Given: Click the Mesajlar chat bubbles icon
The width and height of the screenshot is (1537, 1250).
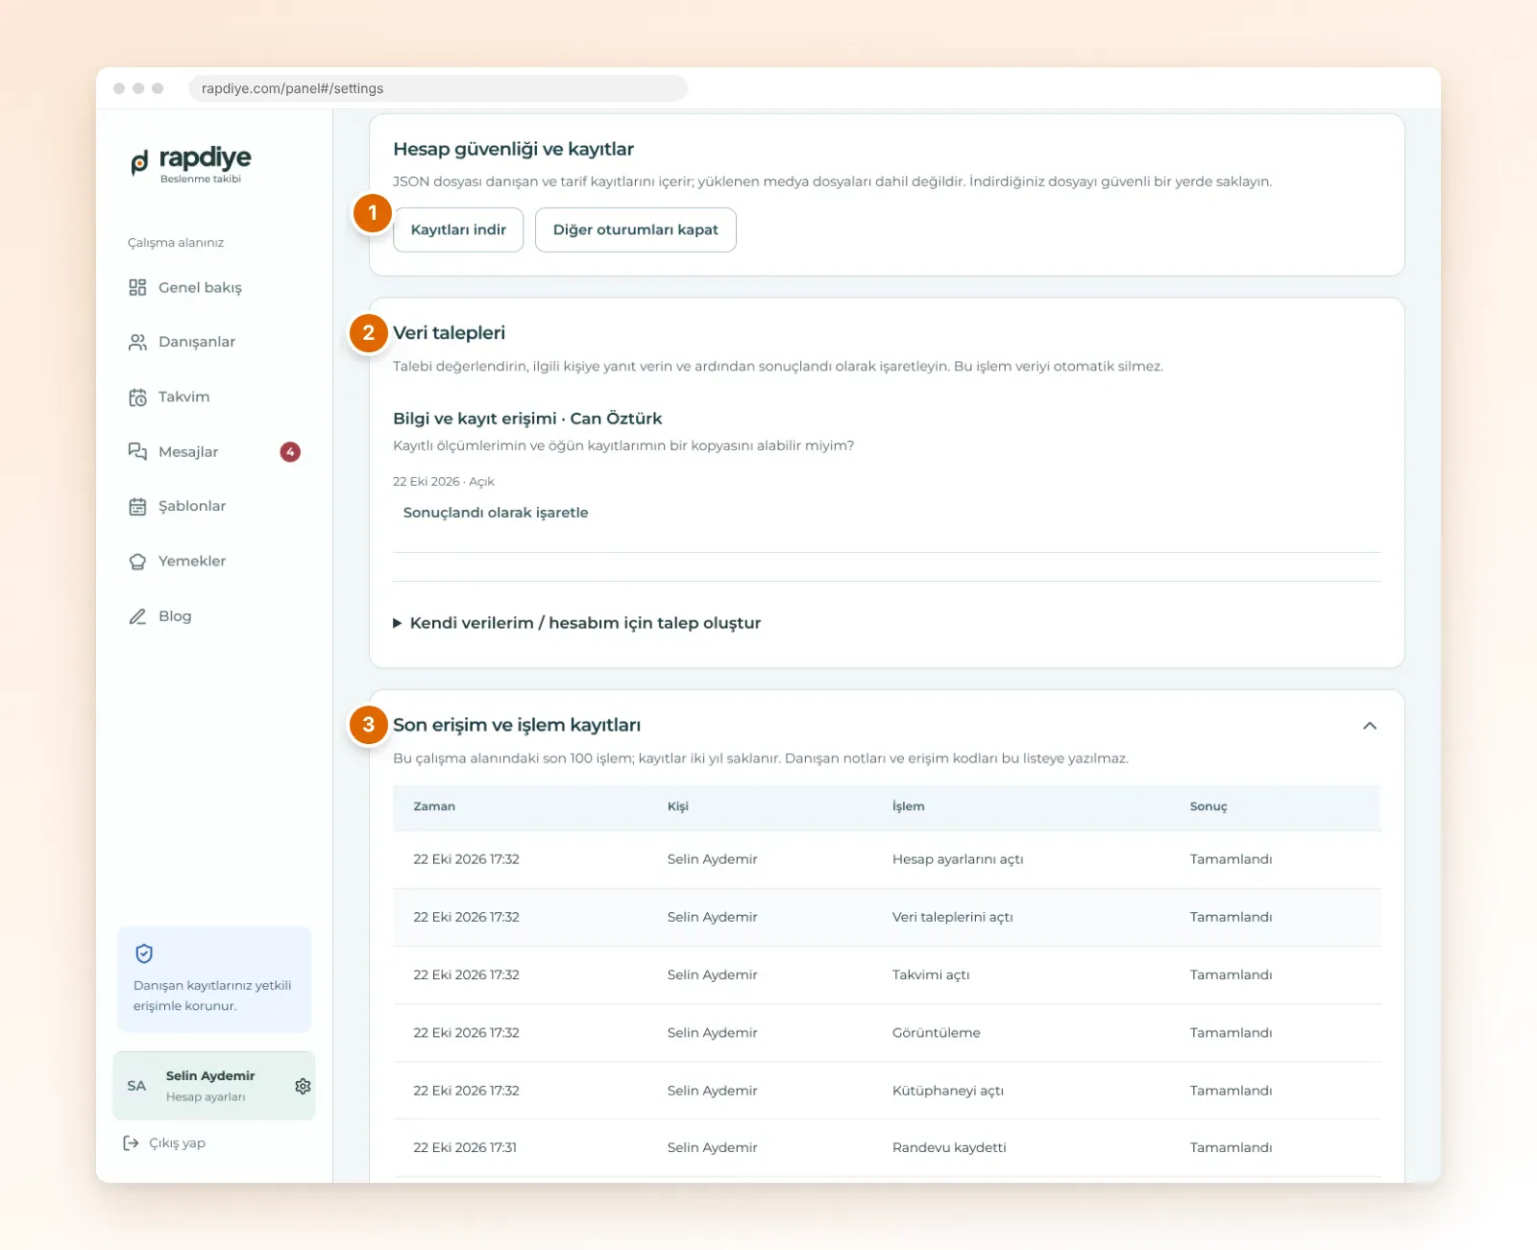Looking at the screenshot, I should [x=137, y=451].
